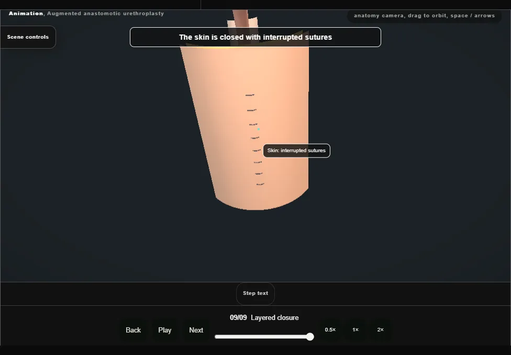
Task: Click the progress slider track midpoint
Action: (x=264, y=337)
